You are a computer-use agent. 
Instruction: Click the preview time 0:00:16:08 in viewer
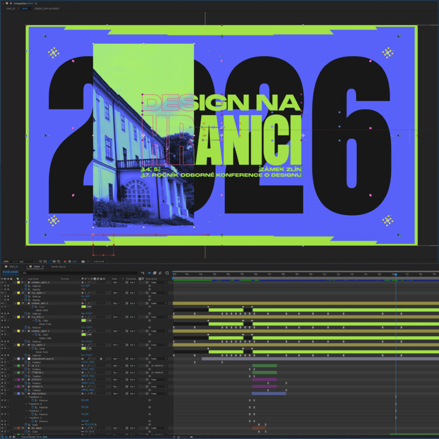tap(99, 262)
